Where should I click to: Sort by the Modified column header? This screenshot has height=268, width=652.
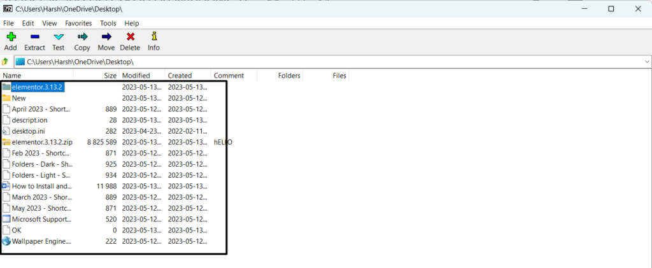[x=136, y=75]
